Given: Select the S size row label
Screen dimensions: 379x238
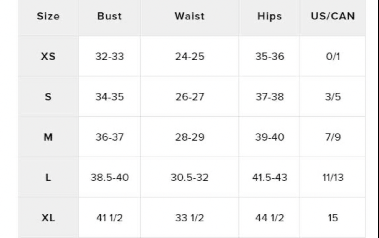Looking at the screenshot, I should click(48, 96).
